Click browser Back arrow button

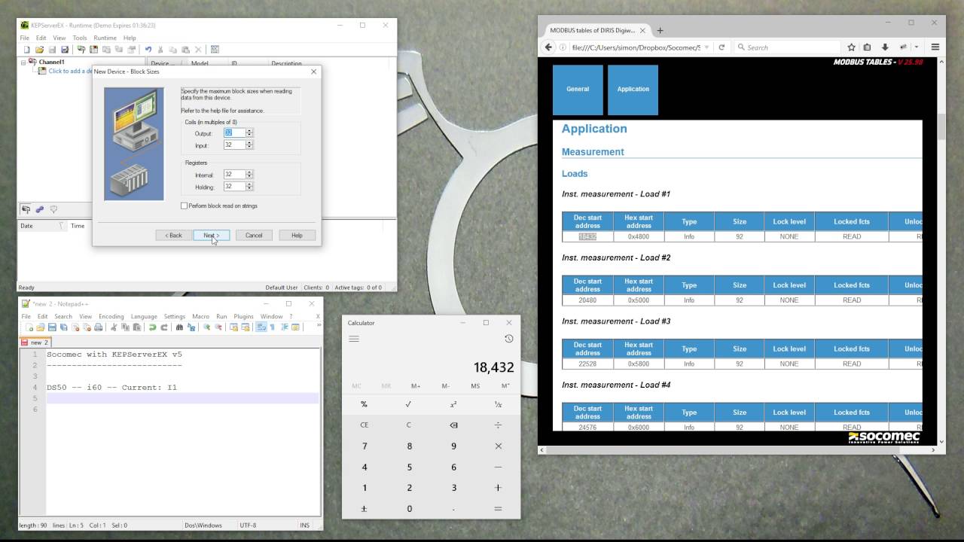548,47
